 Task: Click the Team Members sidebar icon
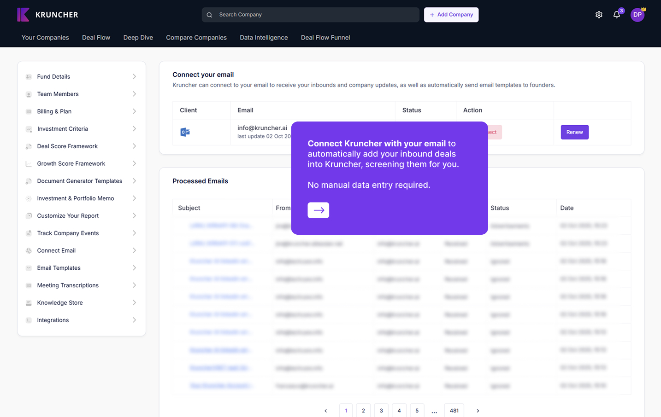[29, 94]
